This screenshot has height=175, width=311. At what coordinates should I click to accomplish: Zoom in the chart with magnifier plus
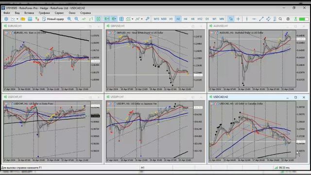point(69,19)
